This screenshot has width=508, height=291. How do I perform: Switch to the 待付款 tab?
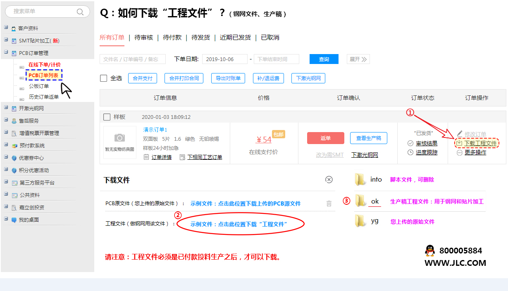(172, 38)
